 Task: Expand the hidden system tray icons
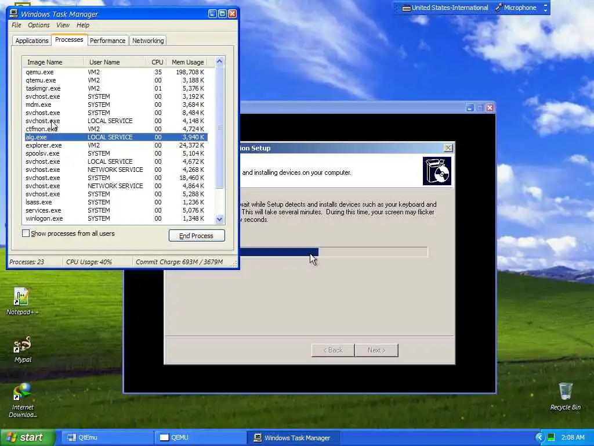point(539,437)
